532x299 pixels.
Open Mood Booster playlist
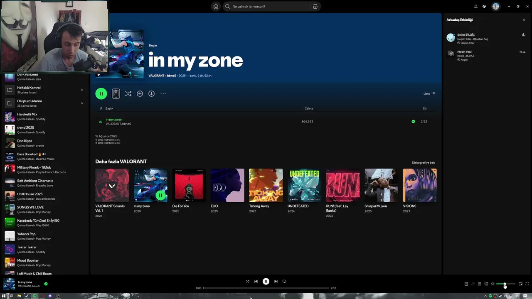tap(44, 262)
